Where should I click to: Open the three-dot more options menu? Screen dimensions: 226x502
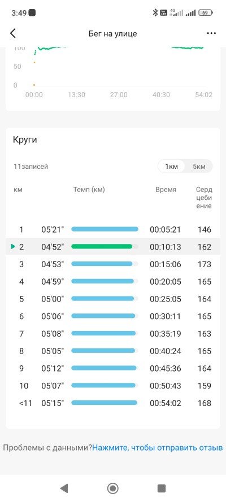click(211, 33)
